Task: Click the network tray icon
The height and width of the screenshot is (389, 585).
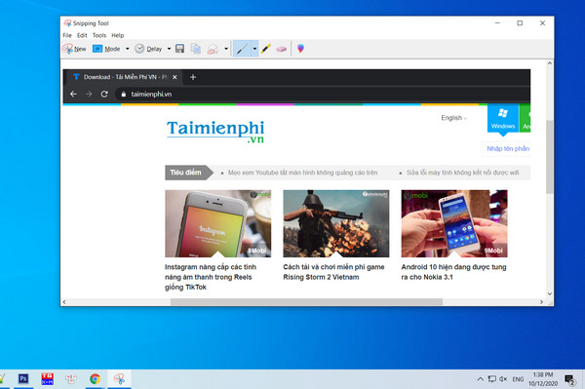Action: point(492,379)
